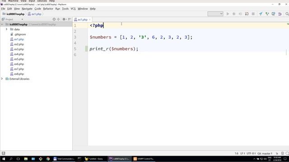Screen dimensions: 289x162
Task: Open the Project panel settings gear
Action: pos(64,19)
